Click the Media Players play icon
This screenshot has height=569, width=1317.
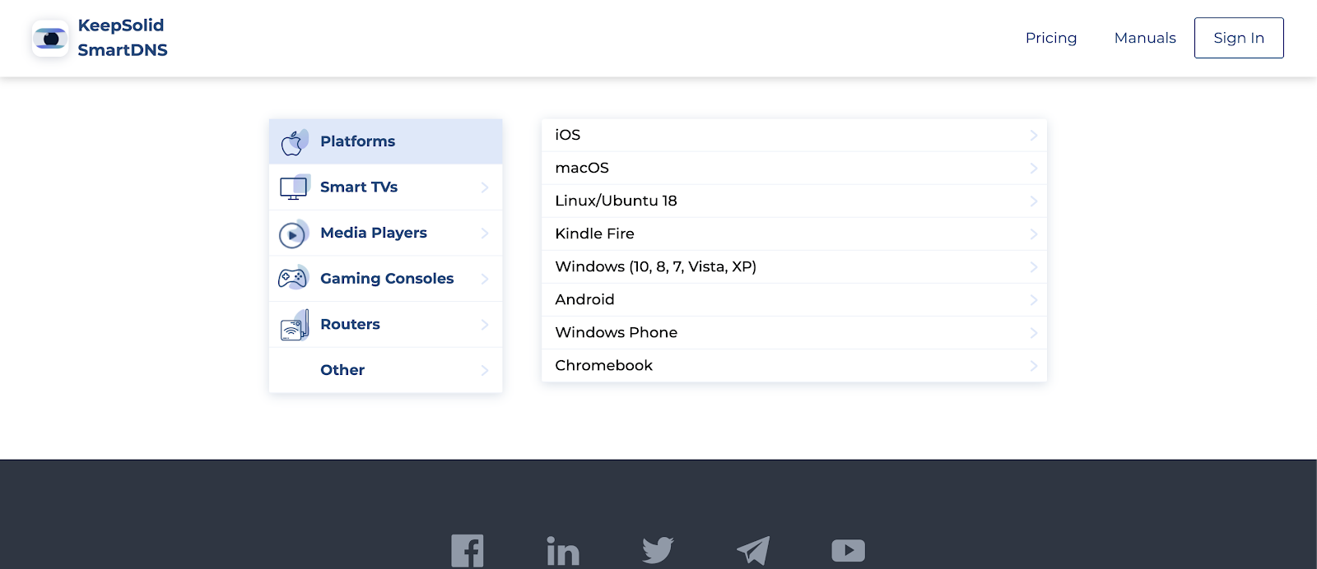(x=294, y=234)
